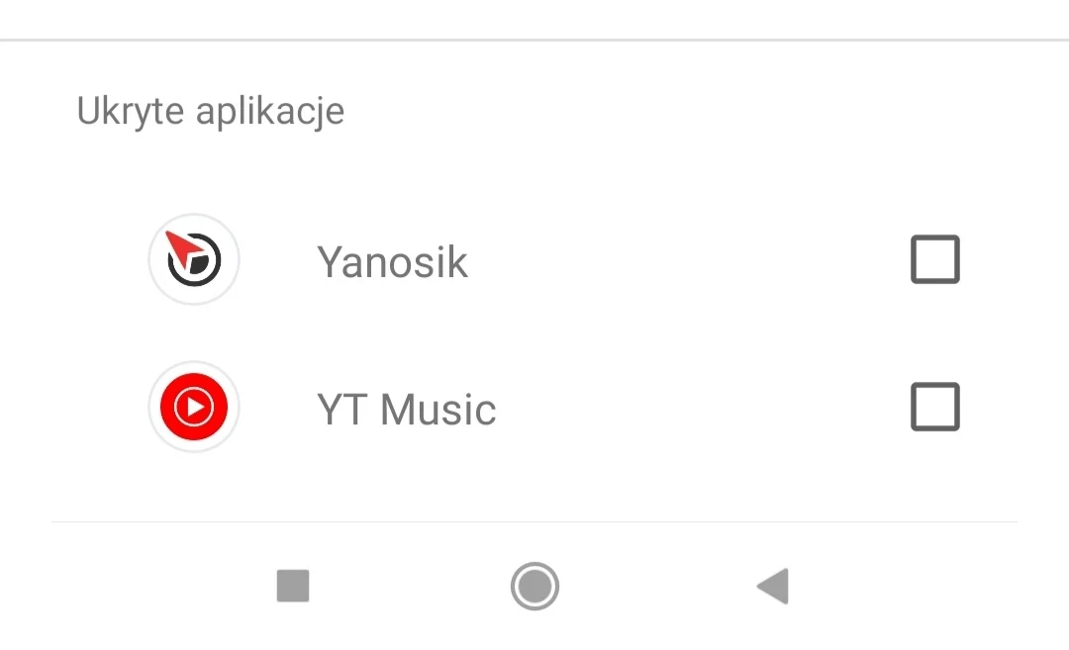1069x650 pixels.
Task: Select the YT Music list entry
Action: tap(534, 407)
